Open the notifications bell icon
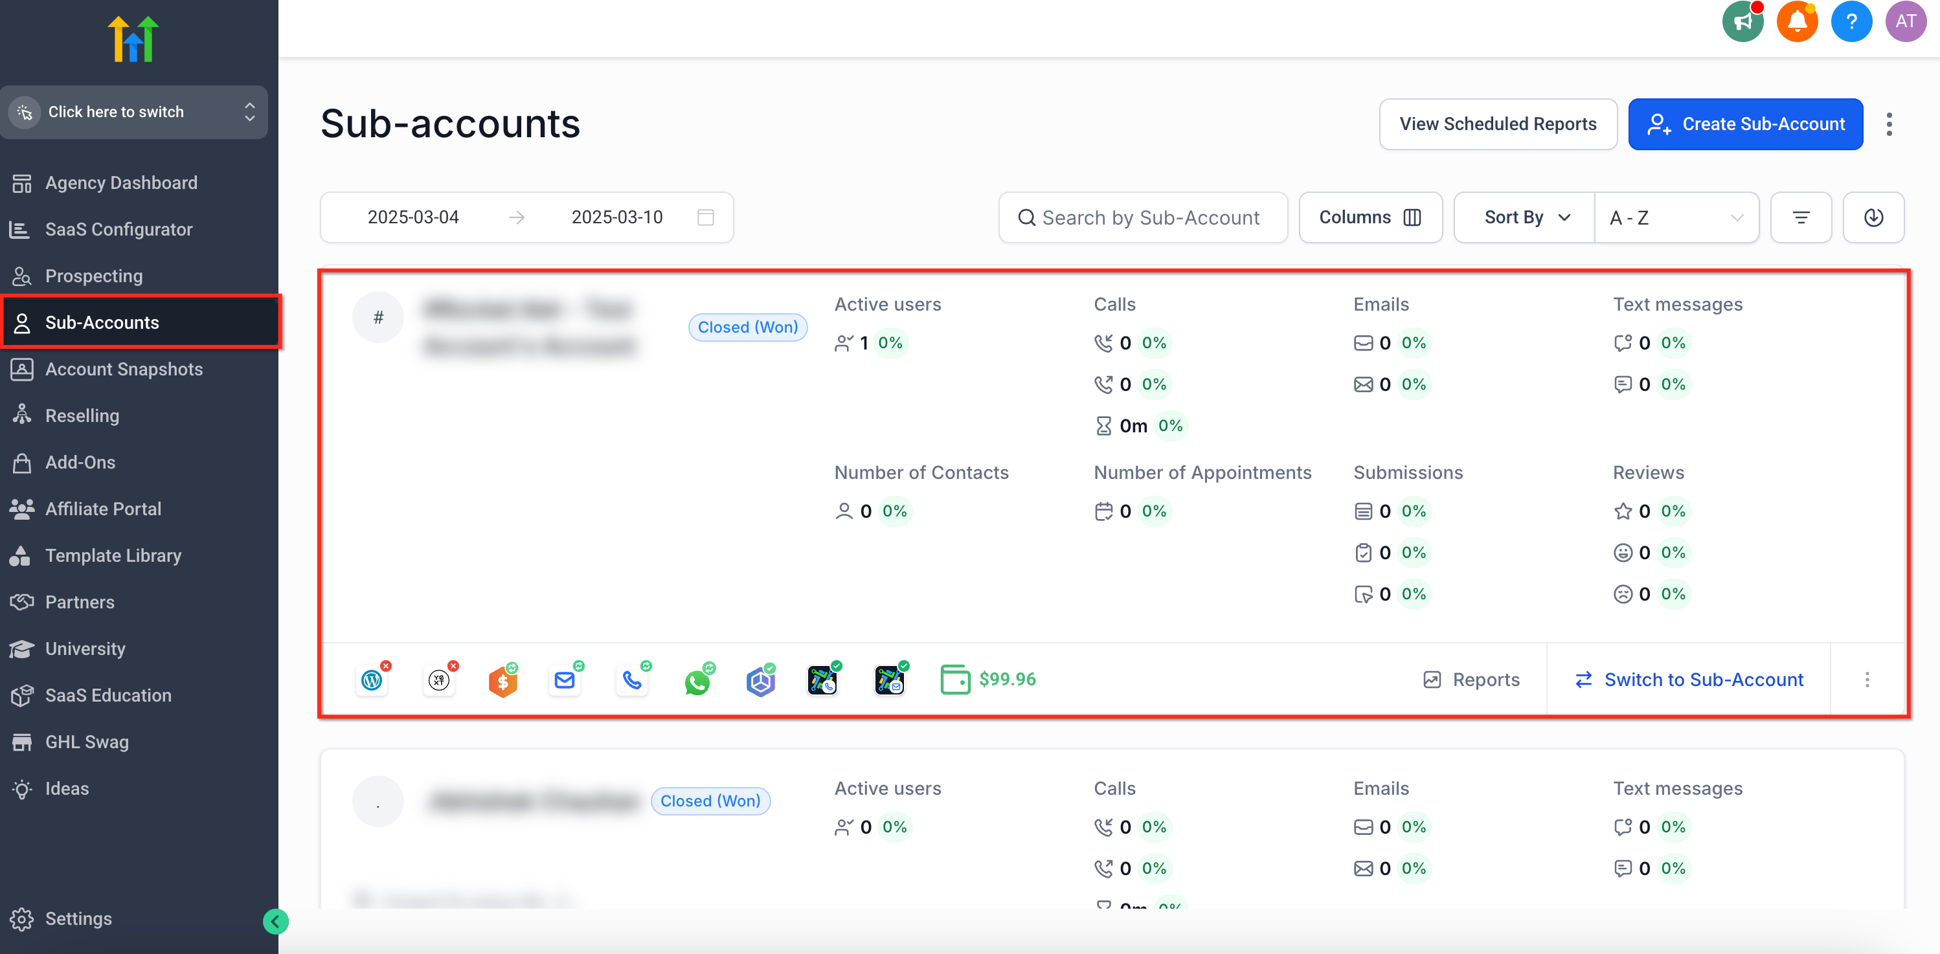Viewport: 1940px width, 954px height. [x=1797, y=22]
